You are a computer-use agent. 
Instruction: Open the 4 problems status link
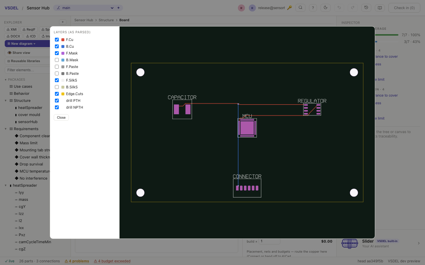click(77, 261)
